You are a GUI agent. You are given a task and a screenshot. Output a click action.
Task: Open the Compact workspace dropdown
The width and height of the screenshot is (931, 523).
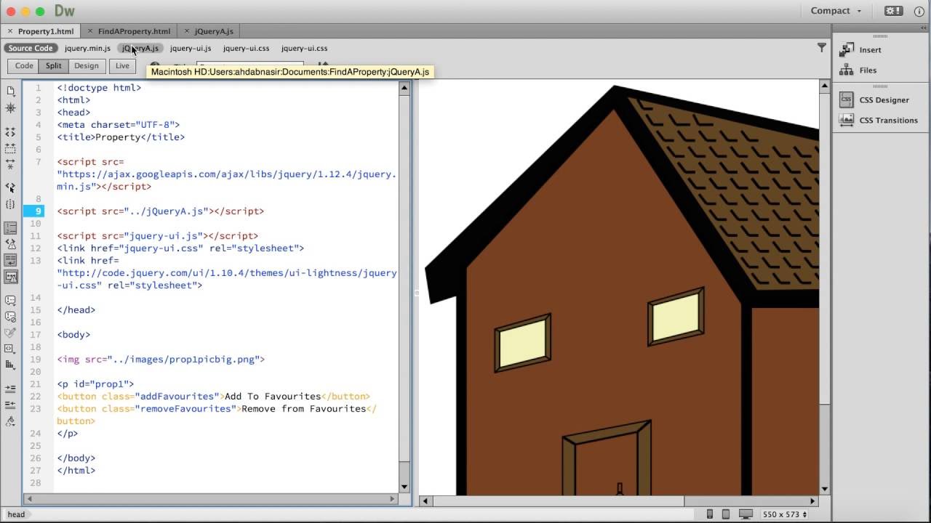click(x=836, y=11)
